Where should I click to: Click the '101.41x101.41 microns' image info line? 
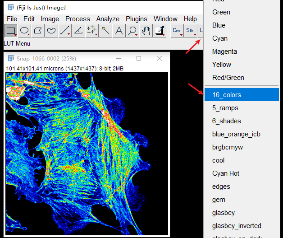tap(65, 69)
